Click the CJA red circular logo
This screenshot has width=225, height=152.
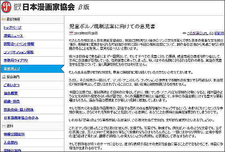(6, 7)
